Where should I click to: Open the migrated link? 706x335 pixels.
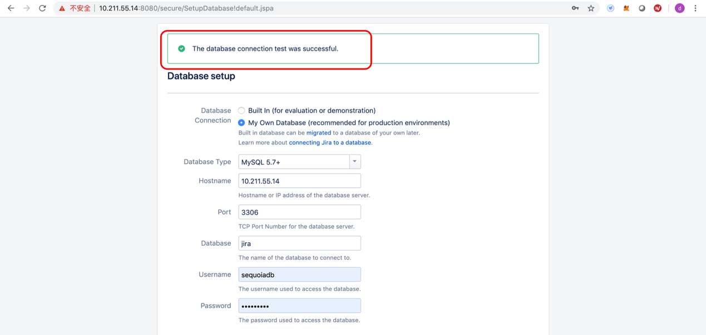(319, 133)
